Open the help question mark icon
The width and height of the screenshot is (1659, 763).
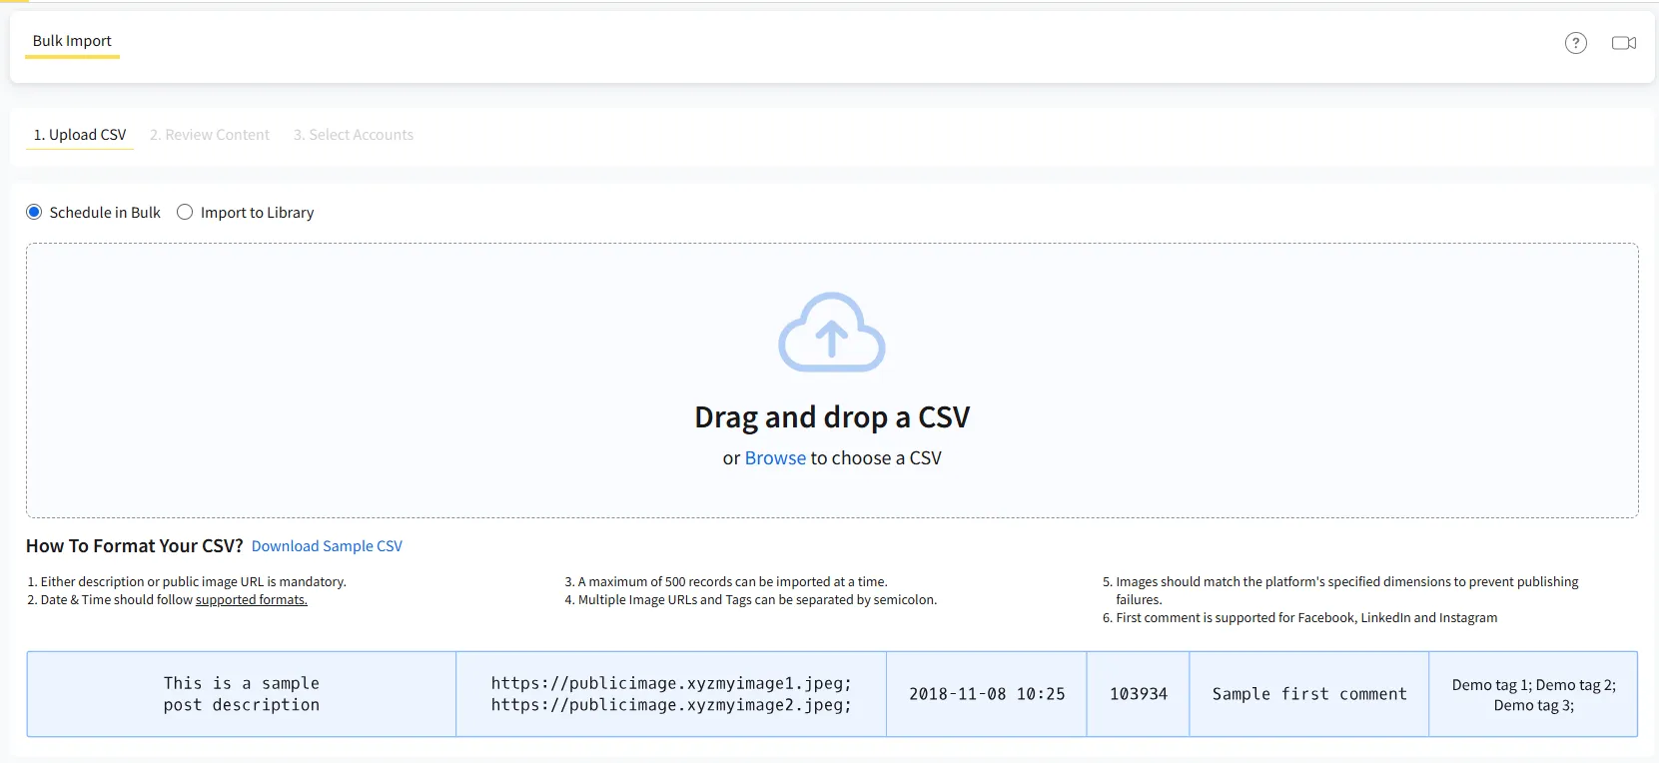[x=1576, y=43]
